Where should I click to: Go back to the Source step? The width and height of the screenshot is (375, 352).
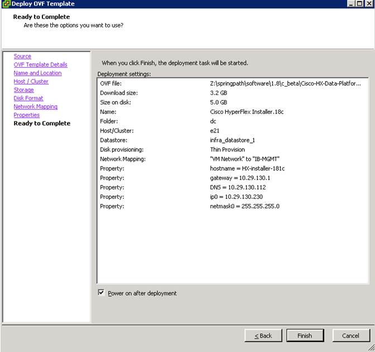[x=22, y=56]
